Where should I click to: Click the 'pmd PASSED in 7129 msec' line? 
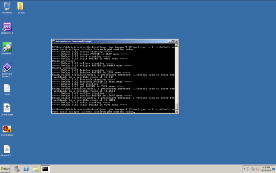click(88, 86)
